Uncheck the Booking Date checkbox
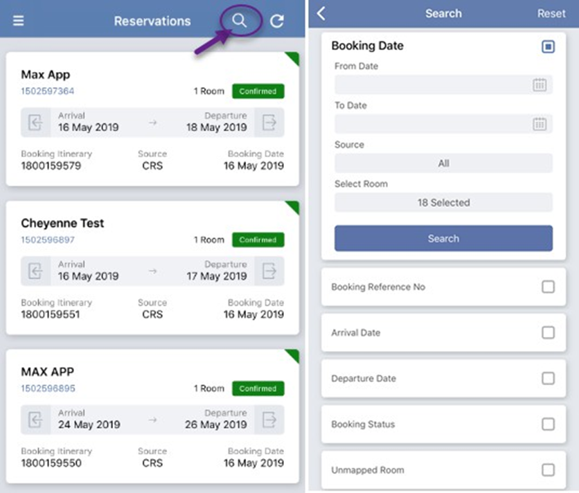579x493 pixels. click(x=548, y=46)
